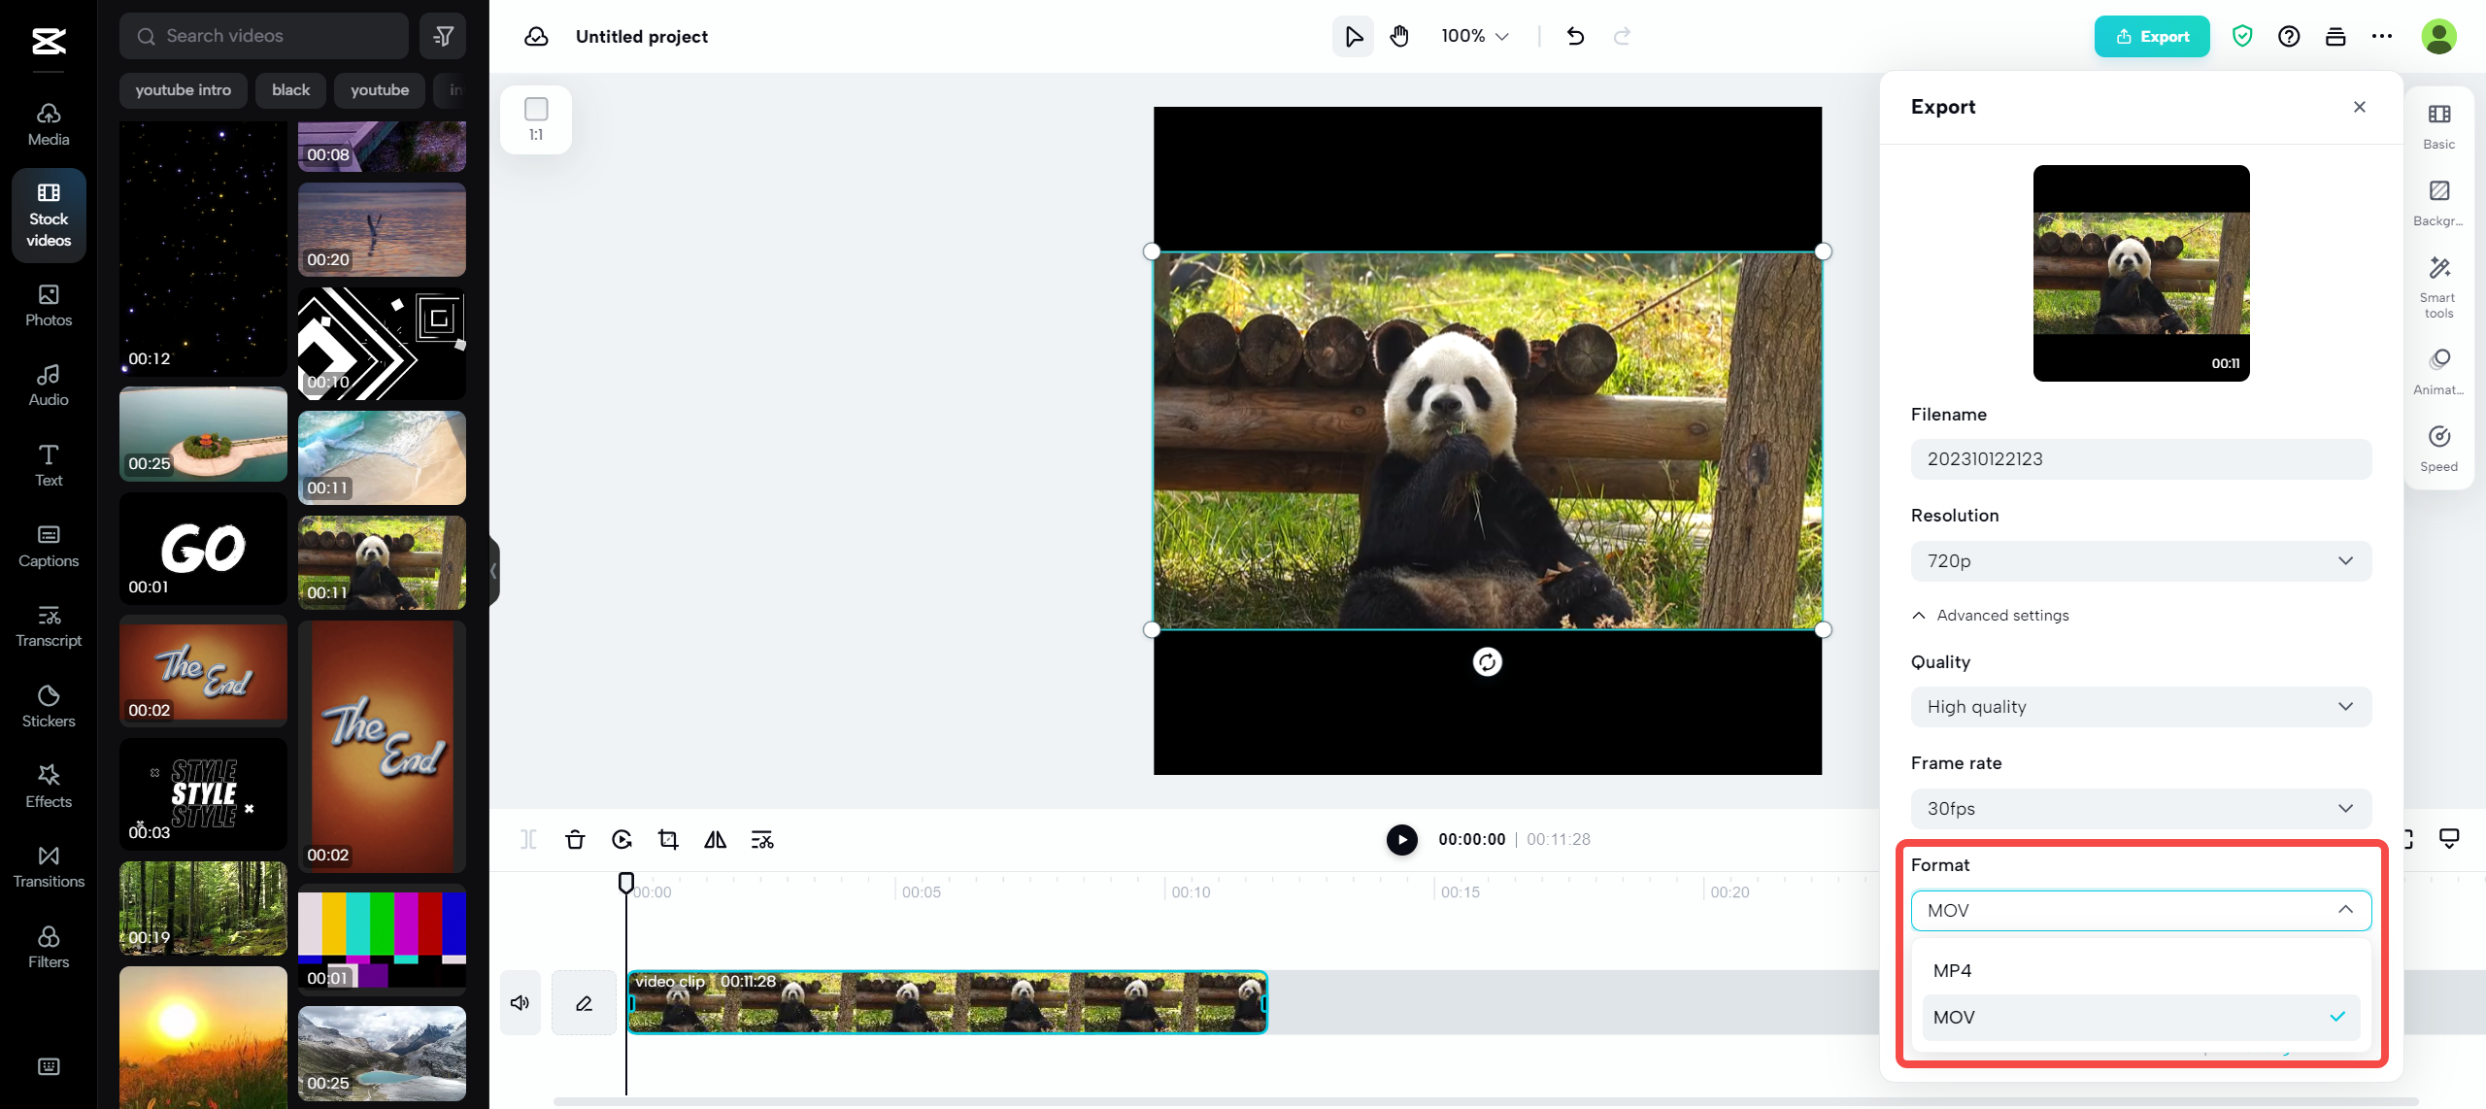Open the Speed panel icon
2486x1109 pixels.
click(x=2438, y=448)
